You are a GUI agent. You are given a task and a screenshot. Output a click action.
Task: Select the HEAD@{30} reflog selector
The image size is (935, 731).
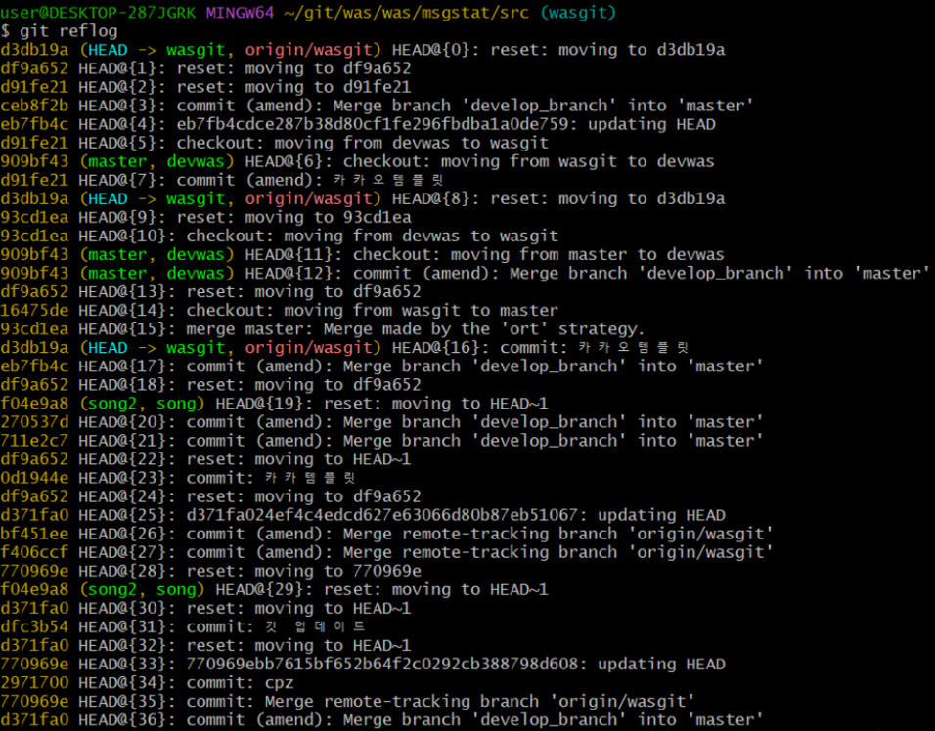(x=127, y=608)
